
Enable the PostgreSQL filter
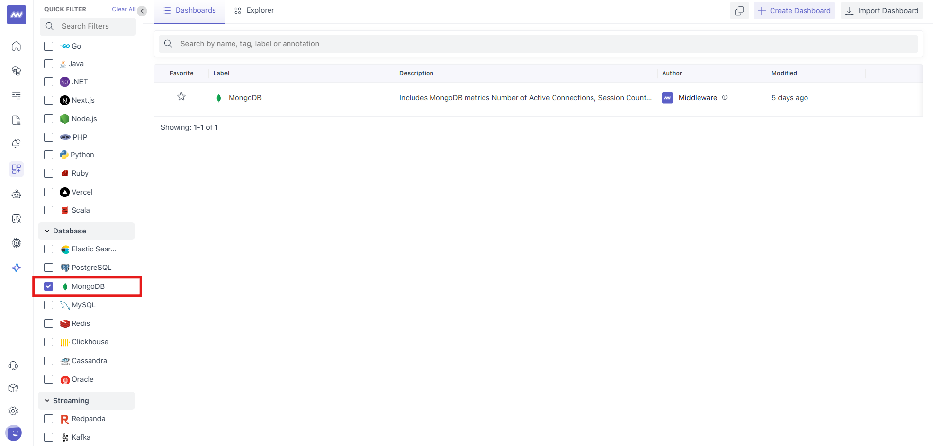(x=49, y=268)
